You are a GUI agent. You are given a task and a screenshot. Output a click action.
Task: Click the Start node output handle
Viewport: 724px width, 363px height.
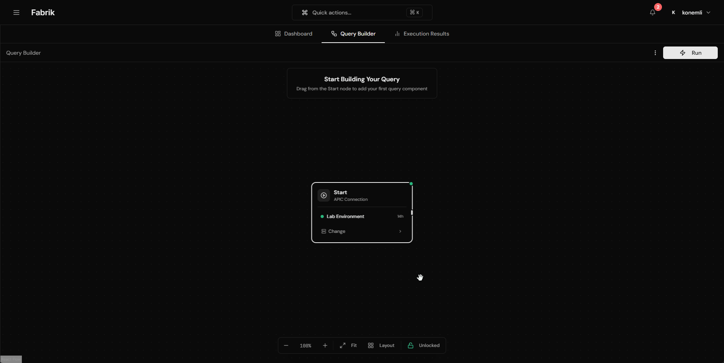coord(412,213)
